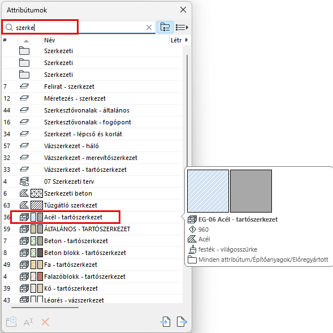This screenshot has height=333, width=333.
Task: Click dark surface swatch of Beton blokk row
Action: pyautogui.click(x=40, y=253)
